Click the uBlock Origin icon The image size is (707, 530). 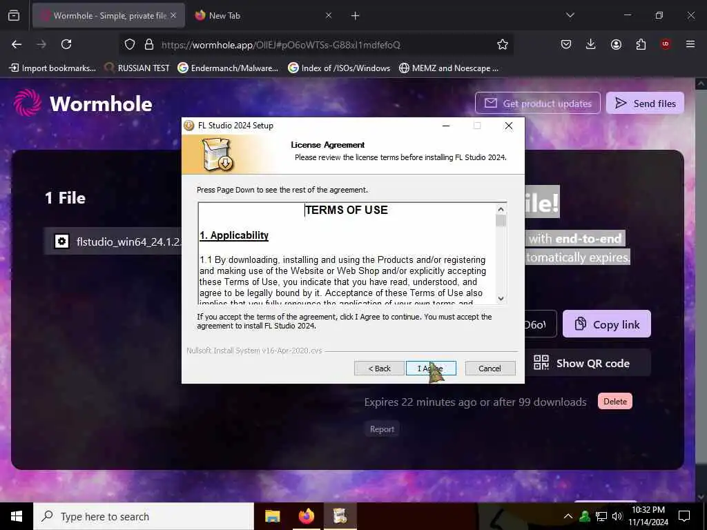[666, 44]
